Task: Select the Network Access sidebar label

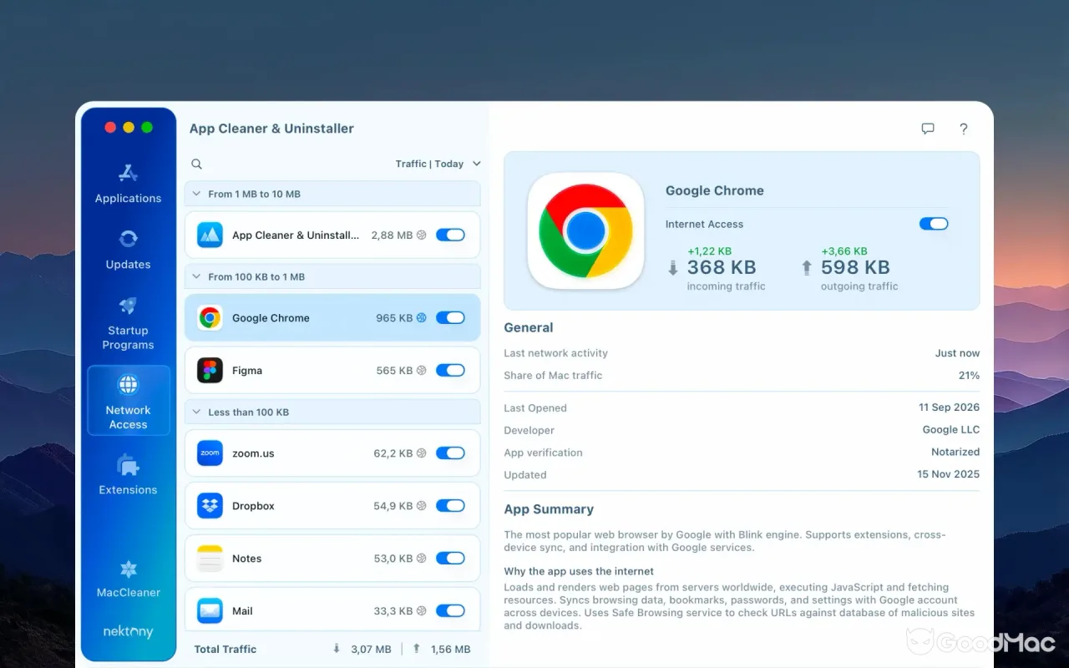Action: click(x=128, y=417)
